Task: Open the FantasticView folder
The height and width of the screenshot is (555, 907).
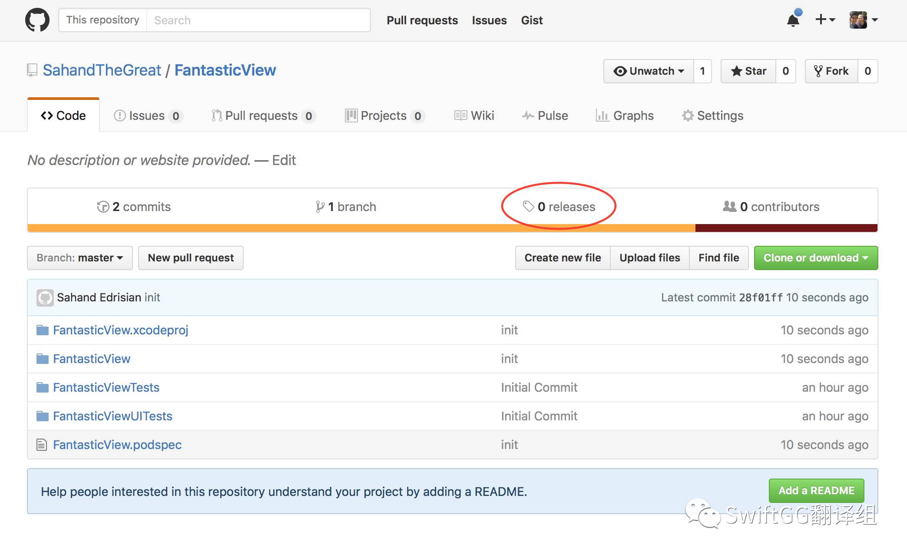Action: [x=92, y=359]
